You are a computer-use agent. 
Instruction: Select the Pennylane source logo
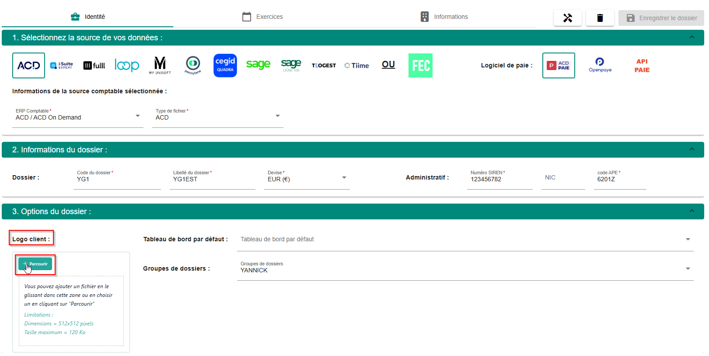point(193,65)
